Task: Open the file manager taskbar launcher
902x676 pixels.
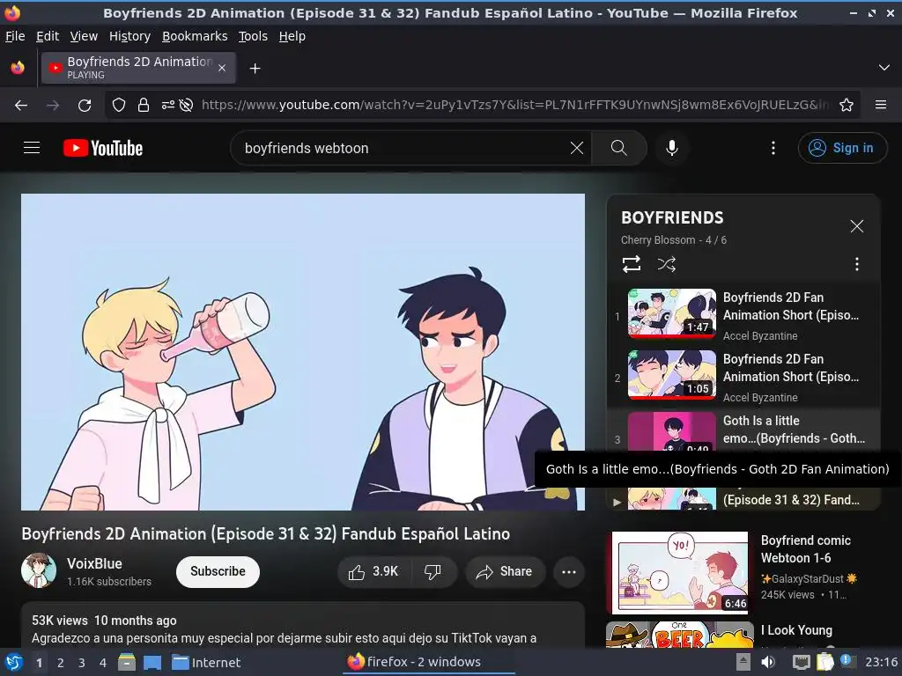Action: [x=127, y=663]
